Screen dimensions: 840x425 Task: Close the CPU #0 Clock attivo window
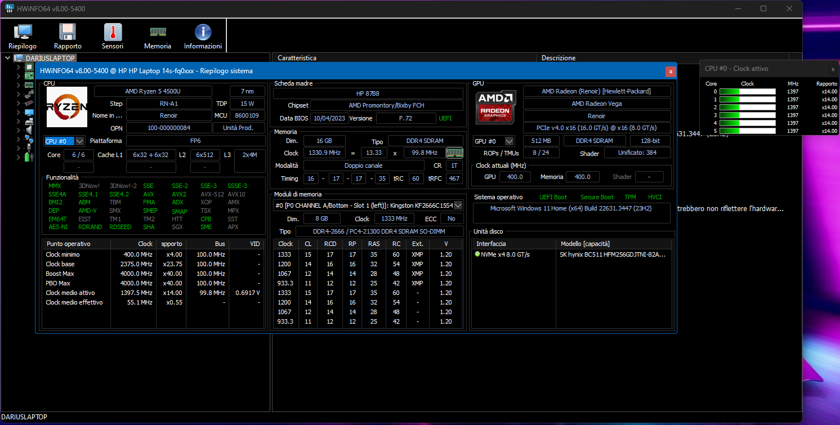(x=833, y=69)
